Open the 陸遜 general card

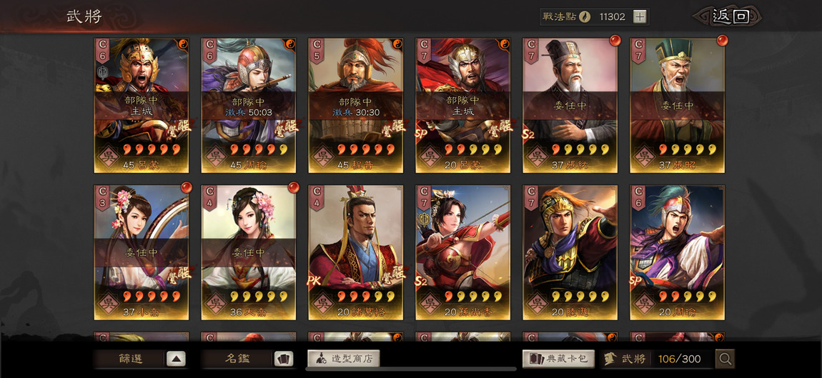(x=570, y=252)
